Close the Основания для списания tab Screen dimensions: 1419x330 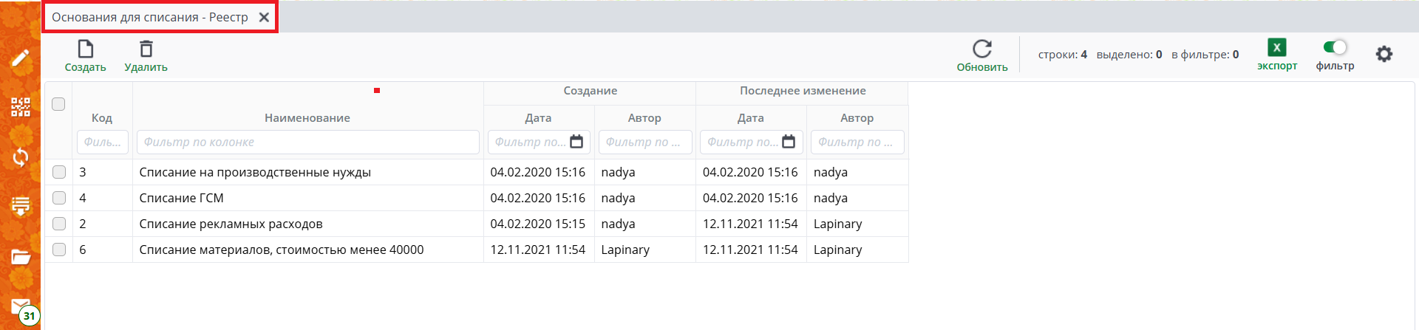[264, 17]
